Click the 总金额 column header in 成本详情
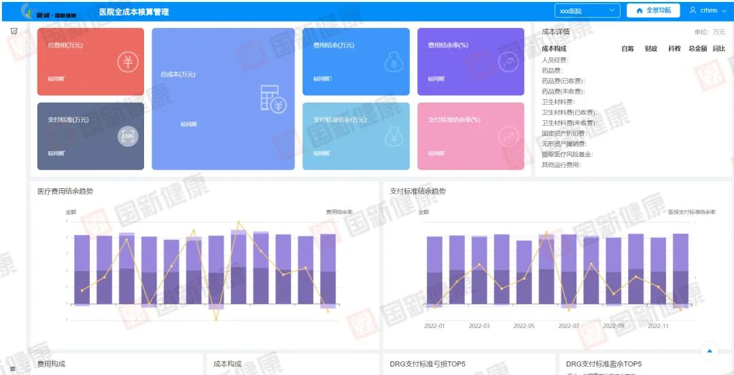Screen dimensions: 734x375 697,49
